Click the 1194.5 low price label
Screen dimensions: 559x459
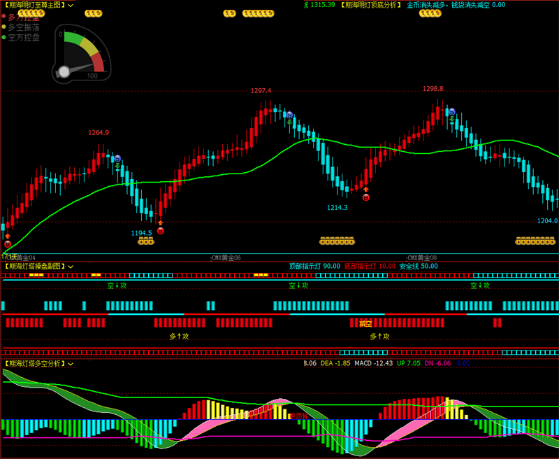tap(142, 233)
